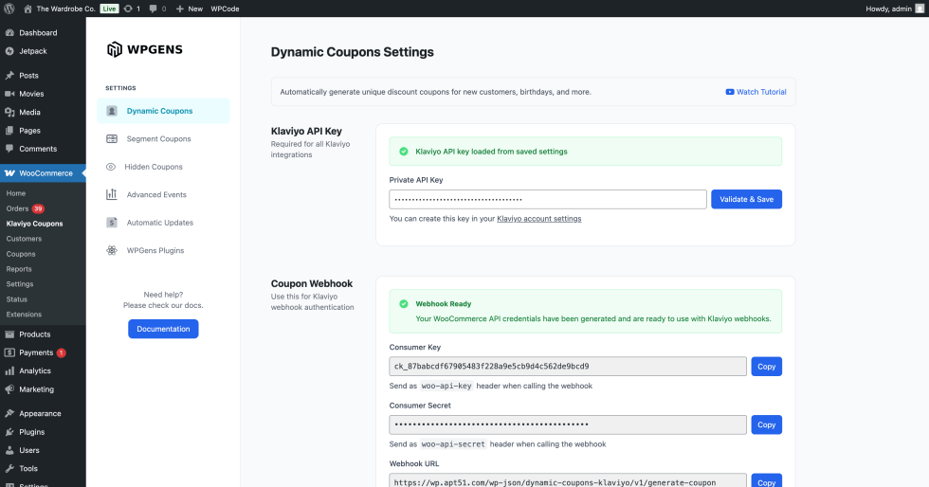This screenshot has width=929, height=487.
Task: Click the WPGens Plugins atom icon
Action: pos(112,251)
